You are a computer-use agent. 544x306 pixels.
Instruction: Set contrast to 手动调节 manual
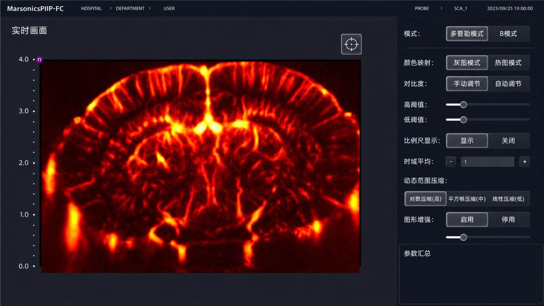[x=467, y=84]
